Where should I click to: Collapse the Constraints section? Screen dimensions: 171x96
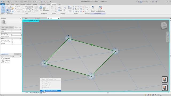21,30
